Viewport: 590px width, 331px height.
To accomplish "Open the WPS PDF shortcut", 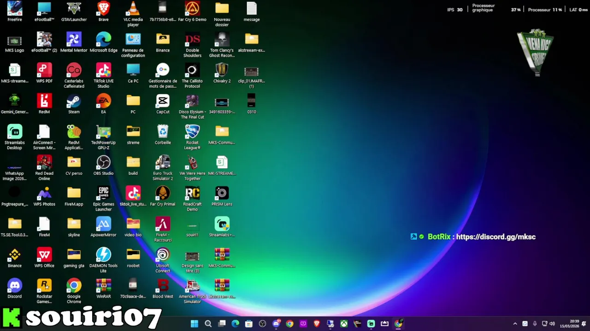I will pyautogui.click(x=44, y=73).
